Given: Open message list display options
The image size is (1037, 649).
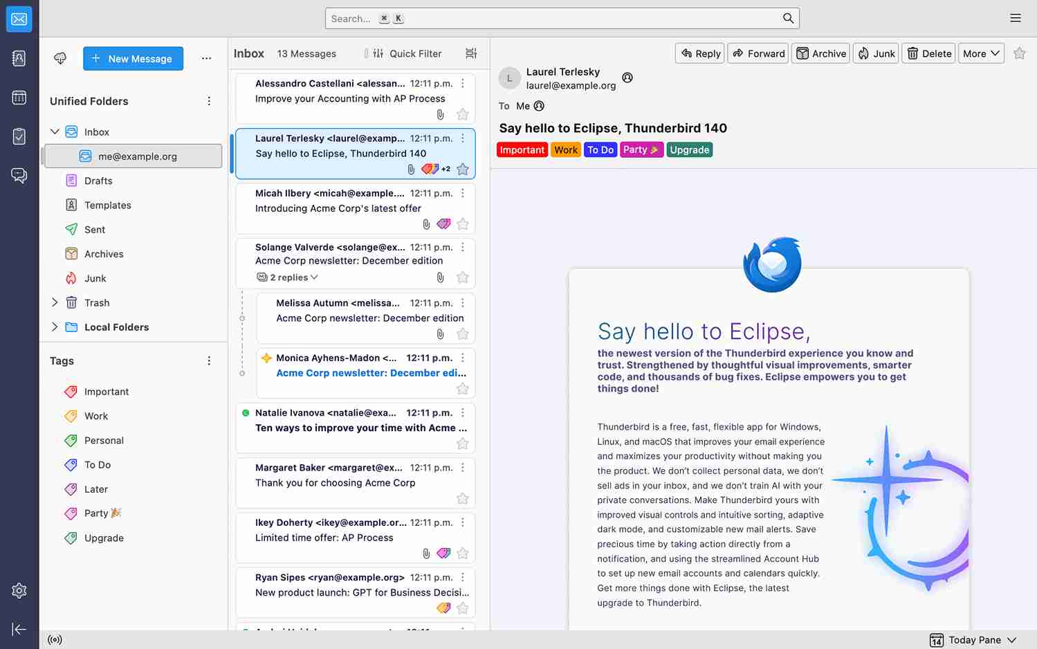Looking at the screenshot, I should [471, 53].
